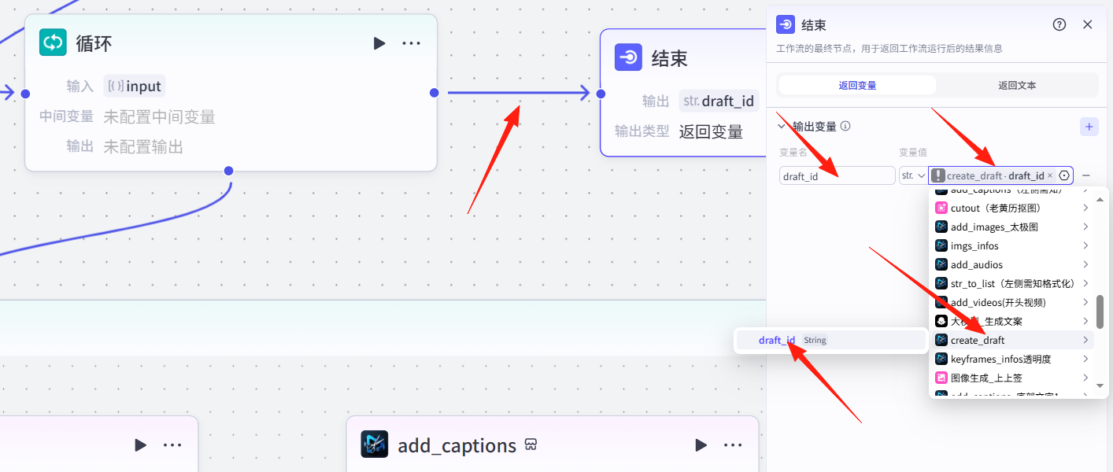
Task: Select the 返回变量 tab
Action: pos(857,85)
